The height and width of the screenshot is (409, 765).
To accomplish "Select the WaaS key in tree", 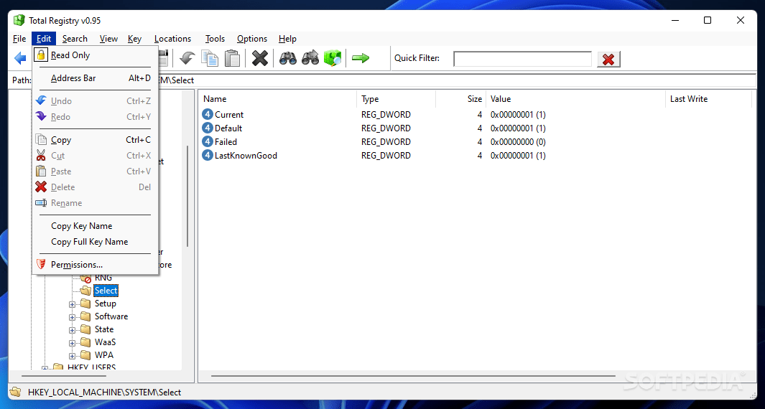I will (x=105, y=342).
